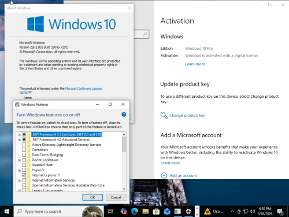Select the Data Center Bridging item
Screen dimensions: 289x217
[47, 155]
